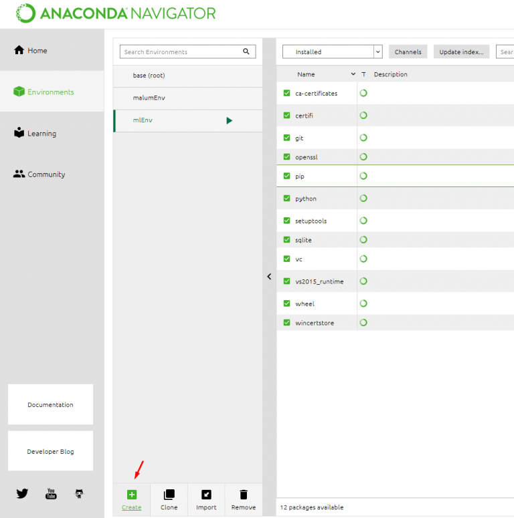
Task: Click the Clone environment icon
Action: (x=169, y=495)
